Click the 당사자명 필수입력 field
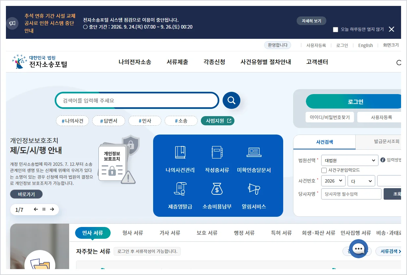 (x=351, y=194)
